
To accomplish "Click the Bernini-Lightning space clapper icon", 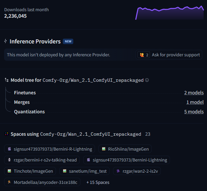I will pos(89,160).
